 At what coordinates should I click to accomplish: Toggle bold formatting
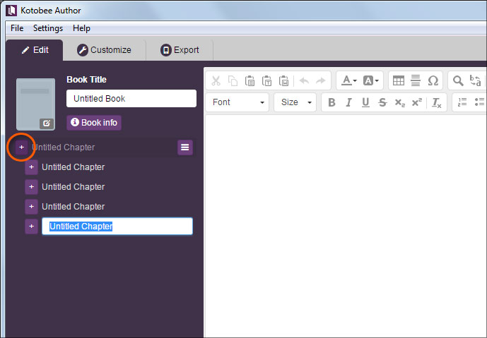[x=331, y=102]
